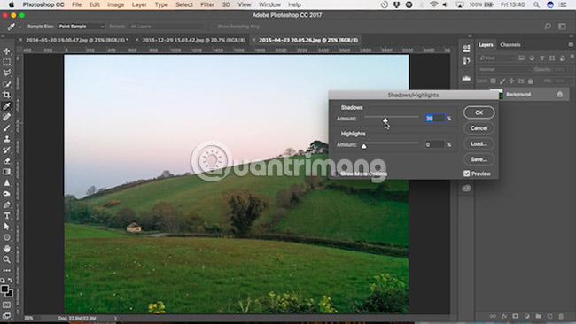The height and width of the screenshot is (324, 576).
Task: Select the Move tool
Action: click(x=6, y=51)
